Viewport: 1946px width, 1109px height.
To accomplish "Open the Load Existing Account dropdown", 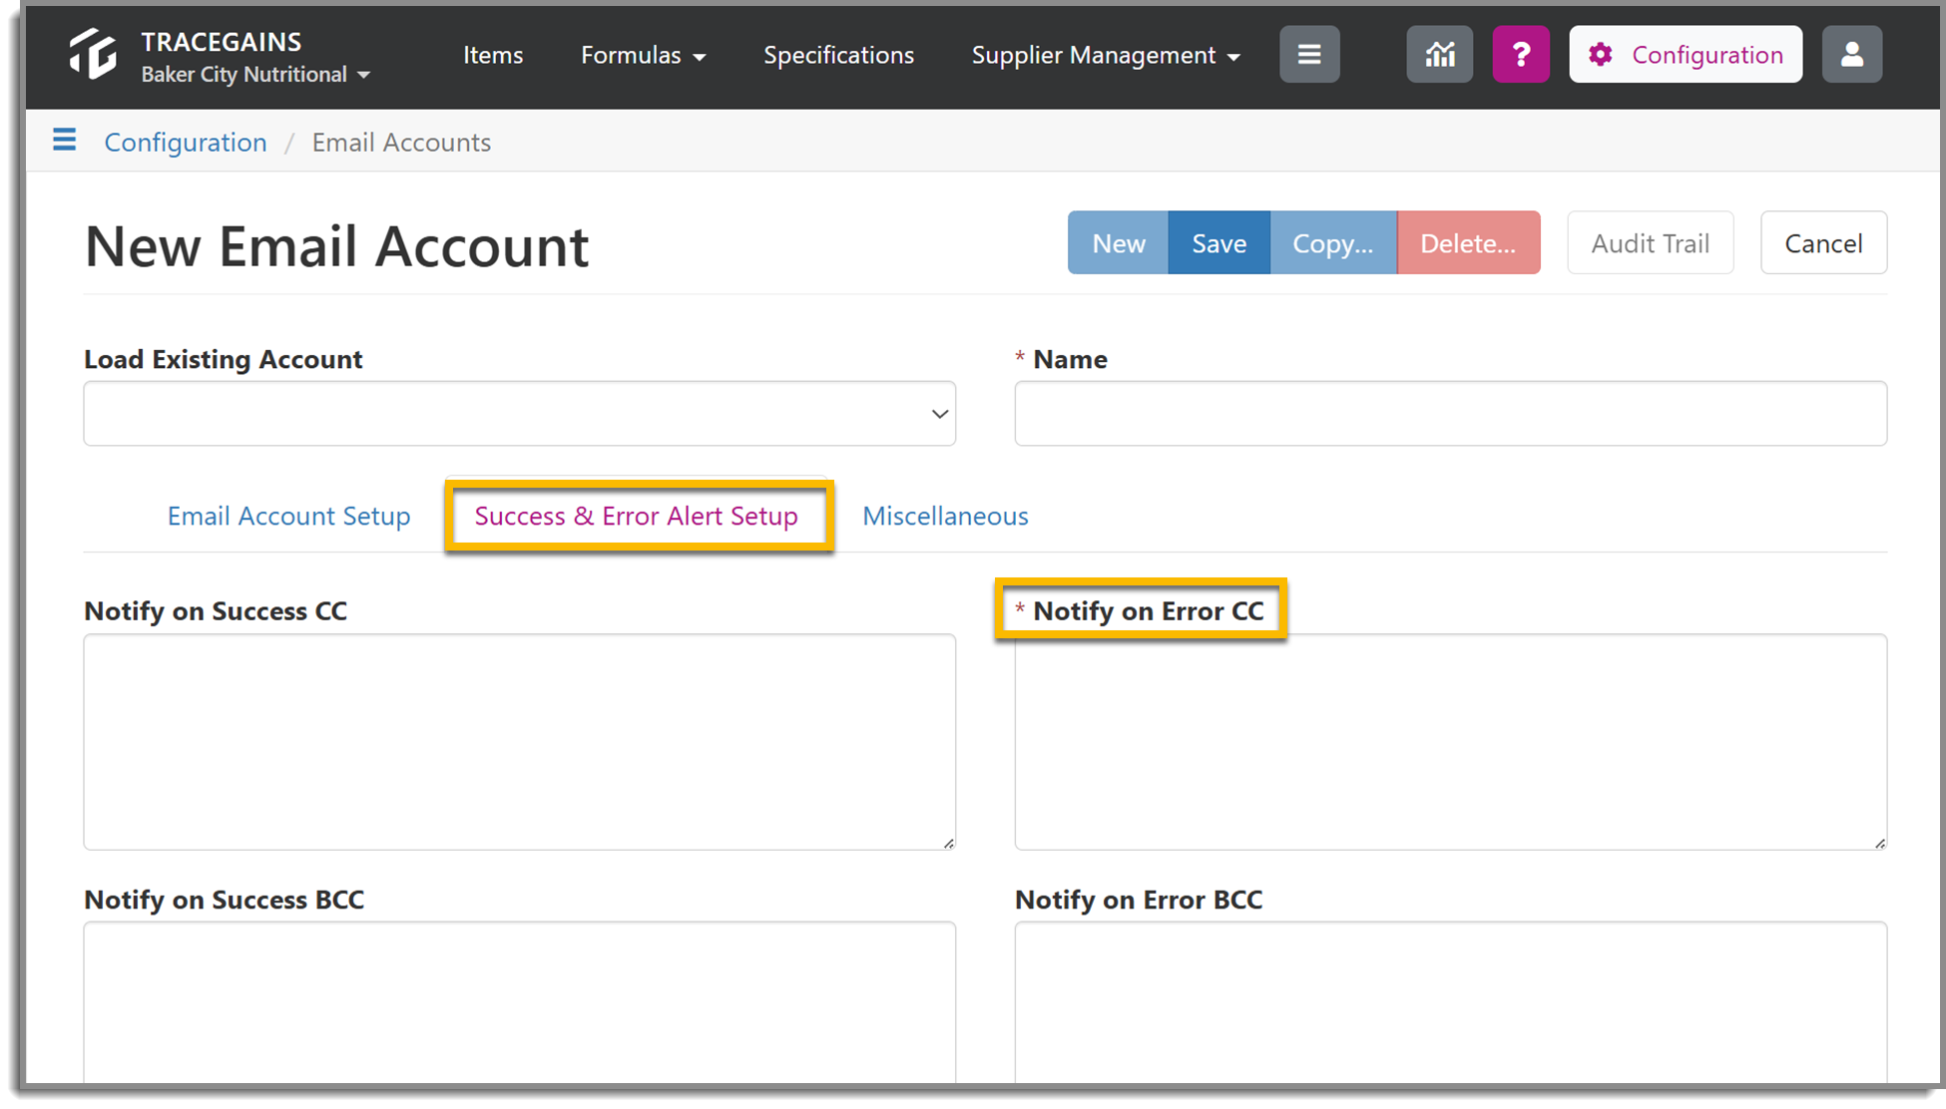I will [520, 413].
